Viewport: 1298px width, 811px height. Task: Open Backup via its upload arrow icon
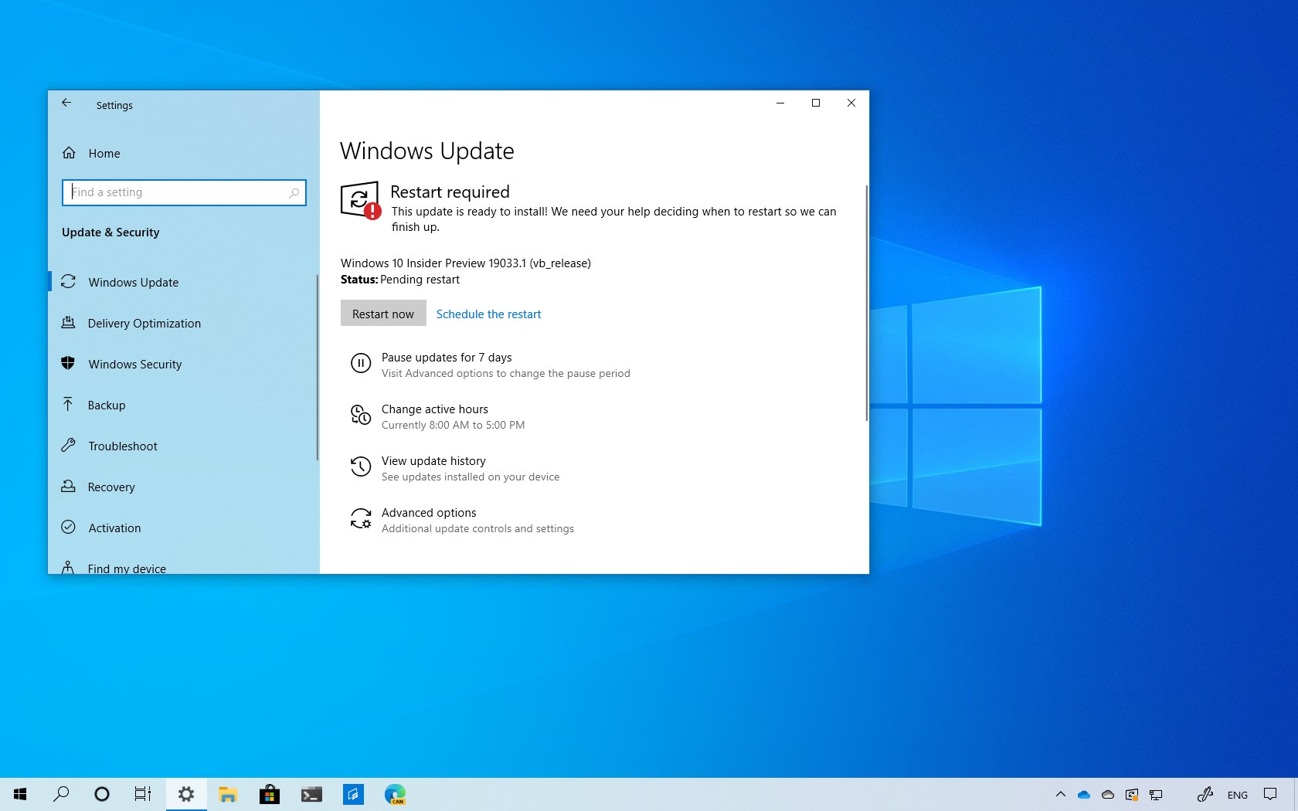point(69,405)
